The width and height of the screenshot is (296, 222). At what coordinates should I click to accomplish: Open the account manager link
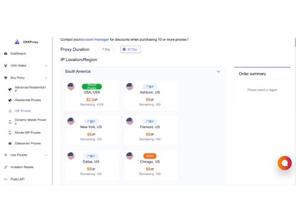click(x=95, y=40)
